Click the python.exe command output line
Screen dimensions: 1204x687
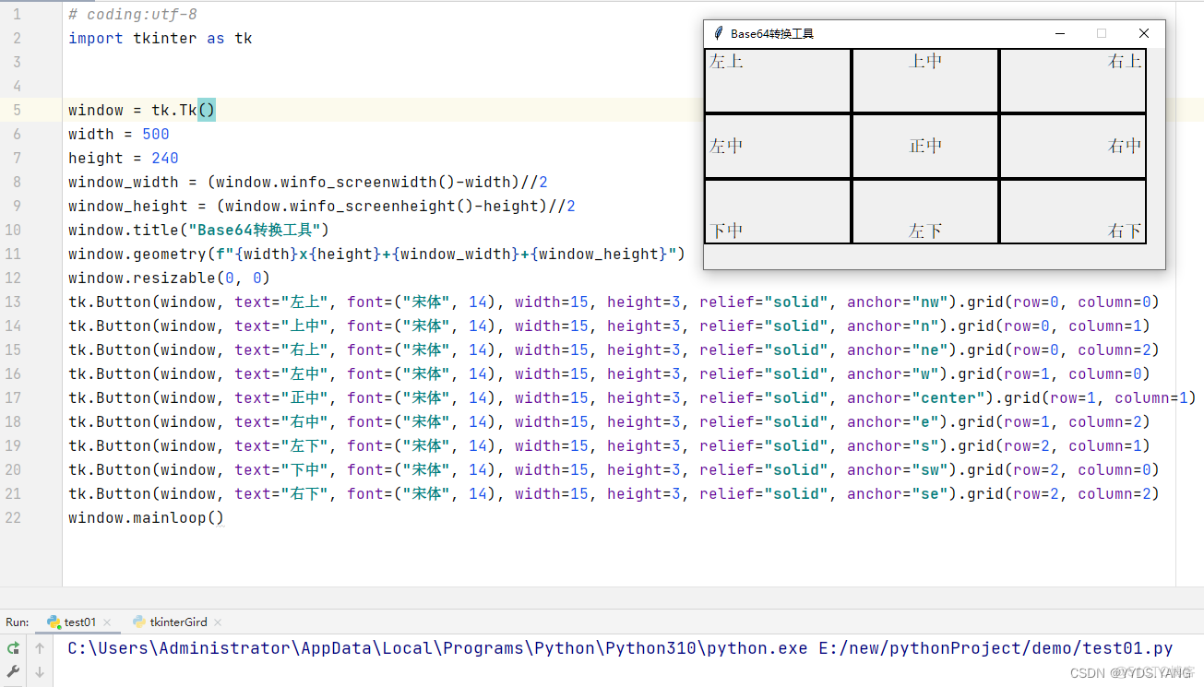(x=620, y=648)
